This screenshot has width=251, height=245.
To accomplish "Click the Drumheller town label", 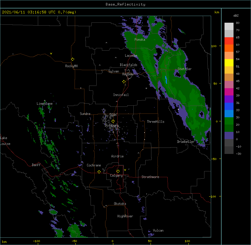I will tap(186, 142).
